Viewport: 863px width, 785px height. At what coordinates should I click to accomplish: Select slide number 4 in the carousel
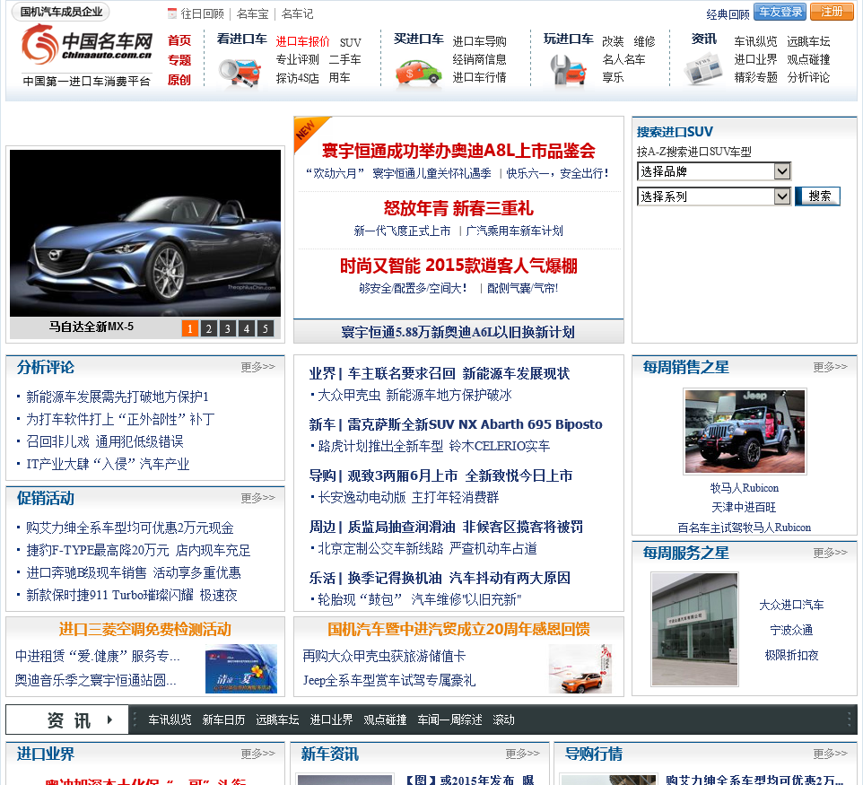point(246,328)
